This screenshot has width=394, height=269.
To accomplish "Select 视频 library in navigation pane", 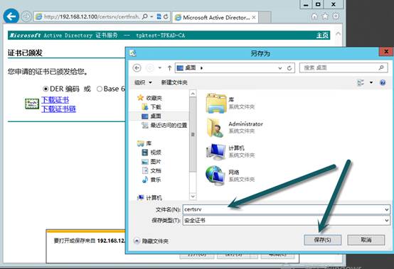I will click(x=151, y=153).
